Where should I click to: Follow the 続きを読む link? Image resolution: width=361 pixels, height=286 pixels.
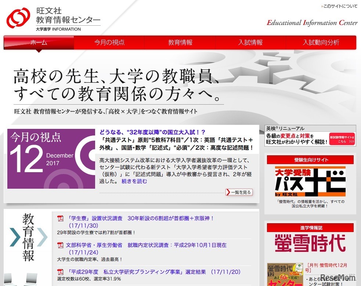(x=134, y=181)
